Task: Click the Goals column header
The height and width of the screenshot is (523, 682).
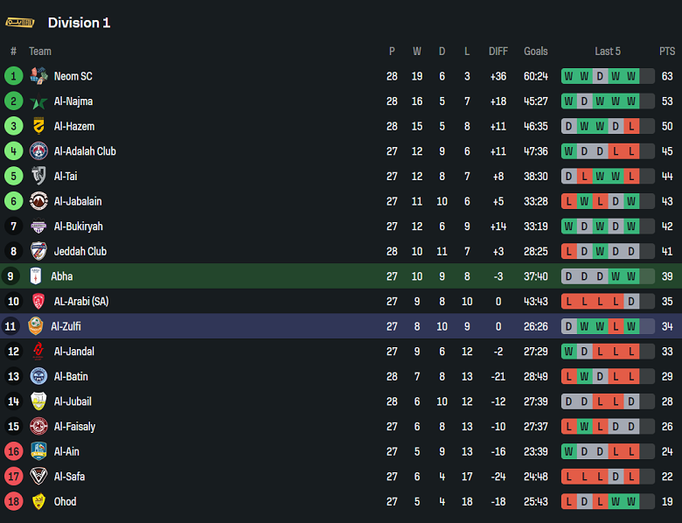Action: coord(535,52)
